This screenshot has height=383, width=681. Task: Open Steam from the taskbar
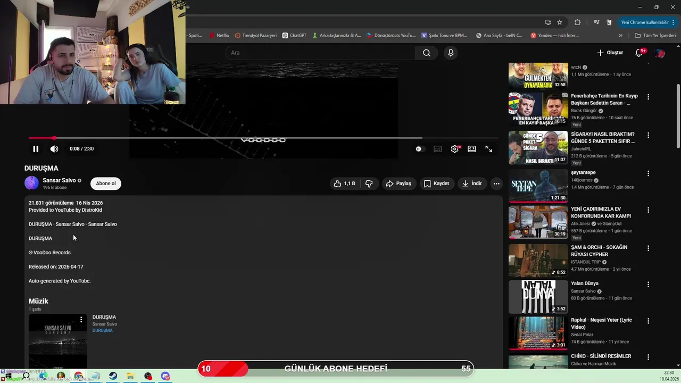pyautogui.click(x=113, y=376)
